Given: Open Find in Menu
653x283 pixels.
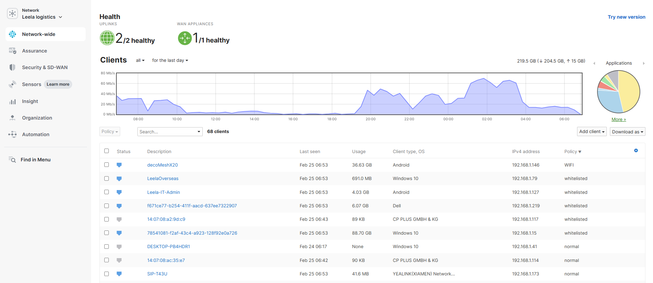Looking at the screenshot, I should pyautogui.click(x=35, y=160).
